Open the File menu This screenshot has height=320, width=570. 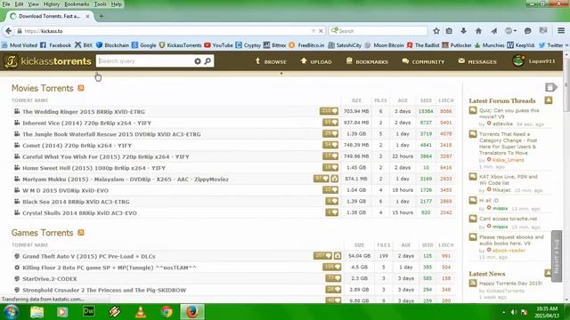pyautogui.click(x=6, y=4)
